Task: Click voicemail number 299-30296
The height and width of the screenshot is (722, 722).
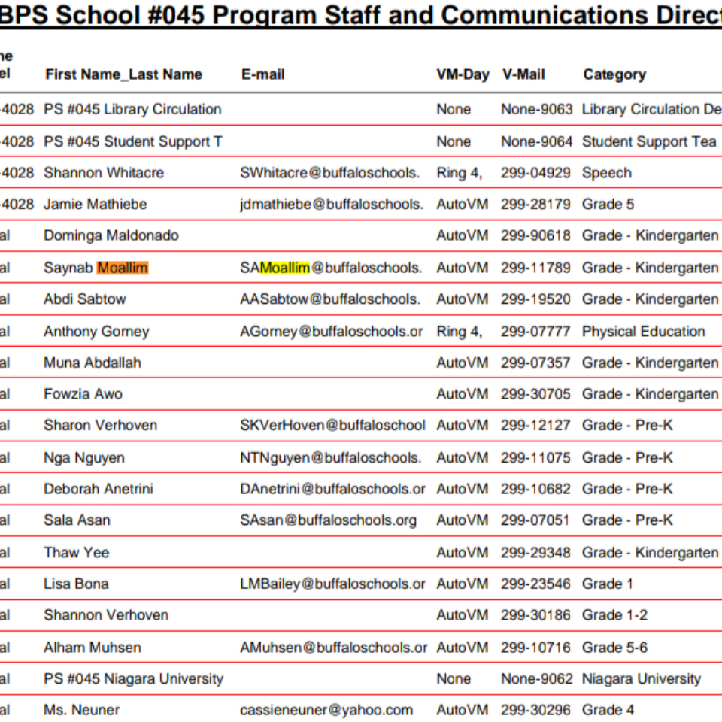Action: 536,709
